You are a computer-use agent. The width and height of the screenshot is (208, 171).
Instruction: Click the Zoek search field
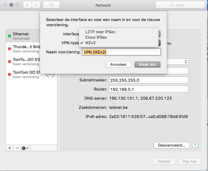click(x=180, y=5)
